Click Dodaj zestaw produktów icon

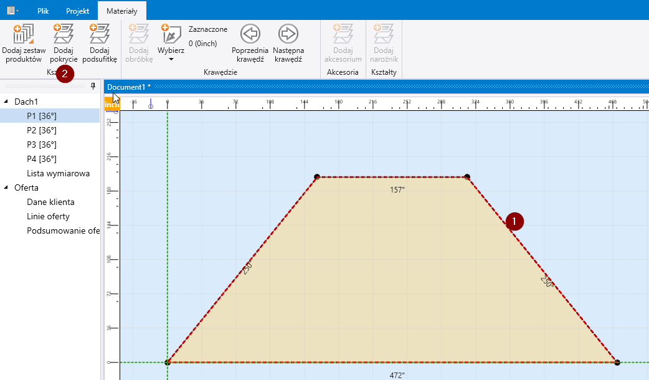(x=24, y=33)
